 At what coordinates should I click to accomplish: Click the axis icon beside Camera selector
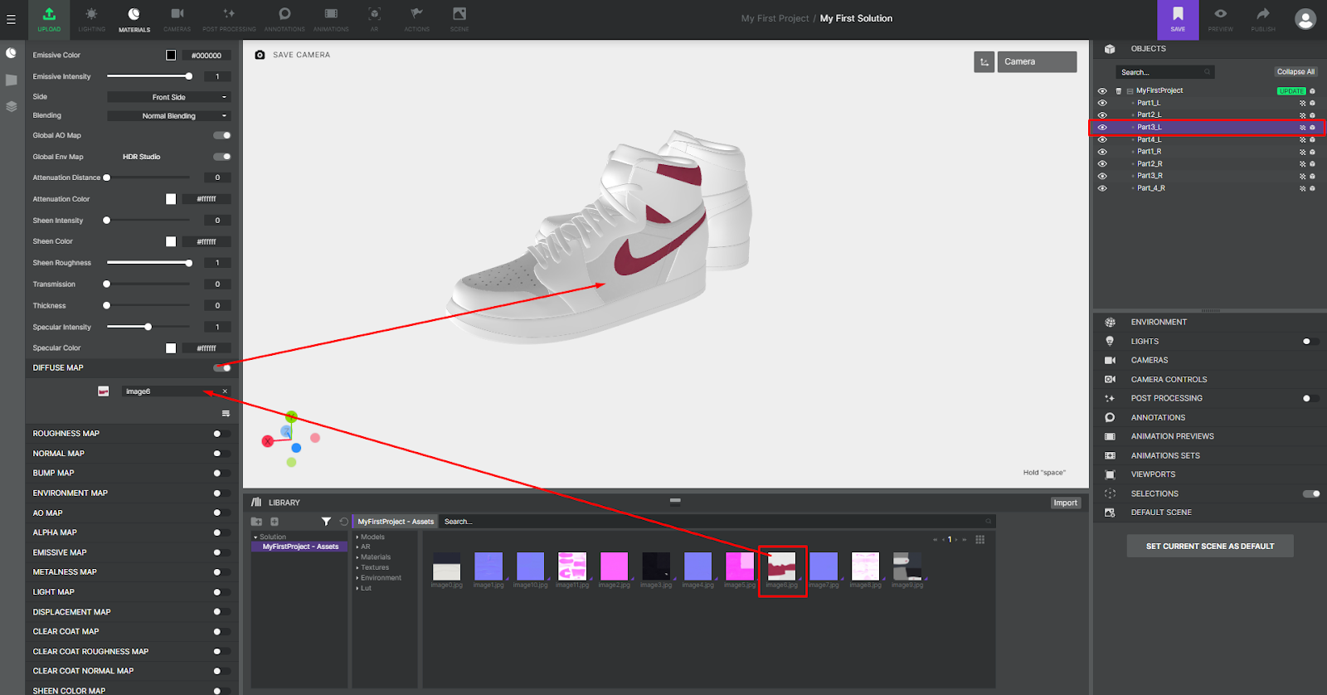[984, 61]
